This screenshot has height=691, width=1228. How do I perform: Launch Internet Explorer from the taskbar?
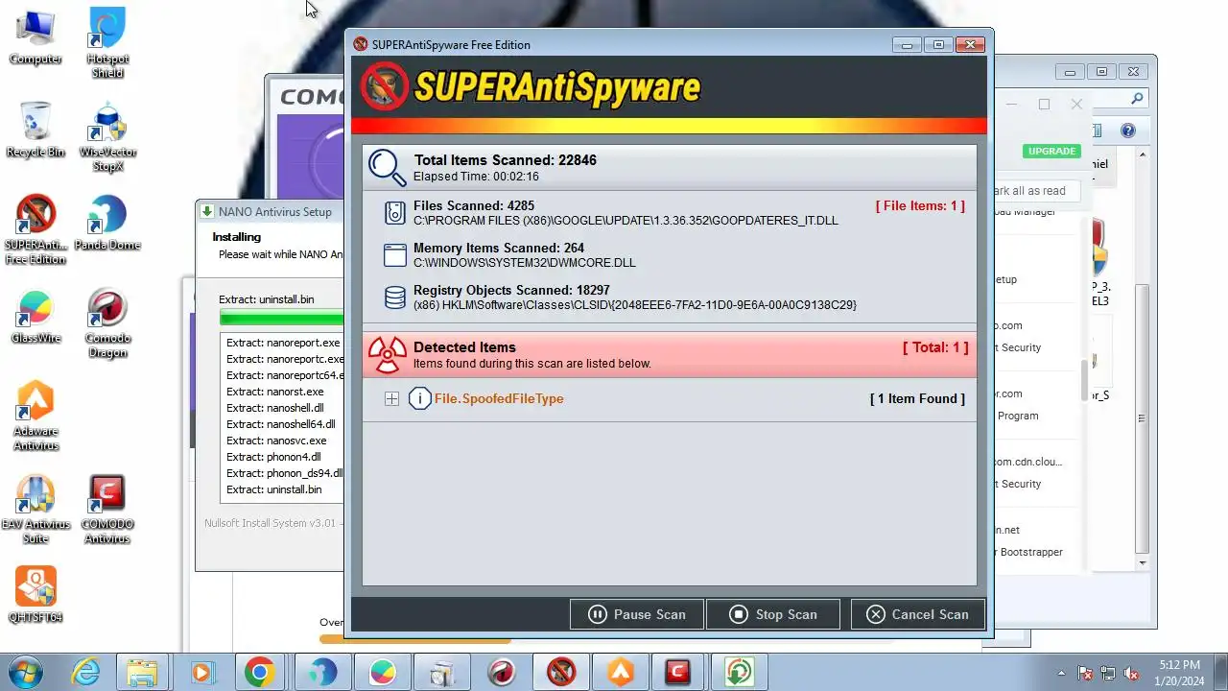[85, 672]
